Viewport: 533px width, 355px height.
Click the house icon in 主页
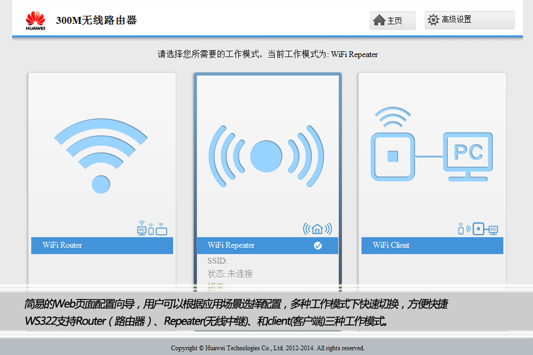379,20
